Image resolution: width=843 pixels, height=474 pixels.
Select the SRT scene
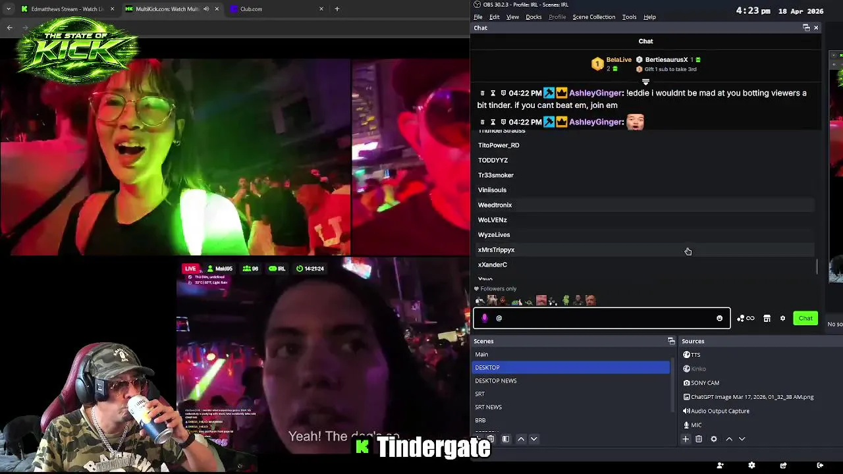coord(571,394)
